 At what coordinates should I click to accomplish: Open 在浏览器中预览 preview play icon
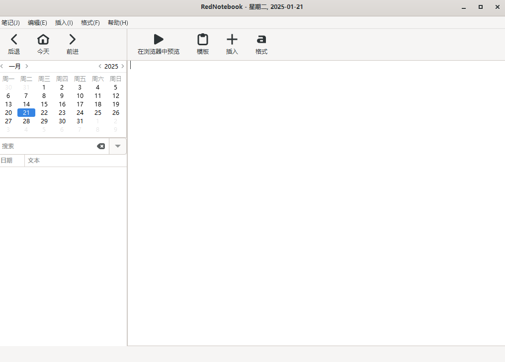[159, 40]
